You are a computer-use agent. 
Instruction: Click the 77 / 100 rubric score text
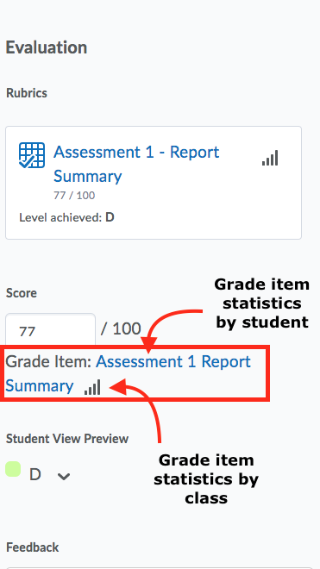(74, 196)
